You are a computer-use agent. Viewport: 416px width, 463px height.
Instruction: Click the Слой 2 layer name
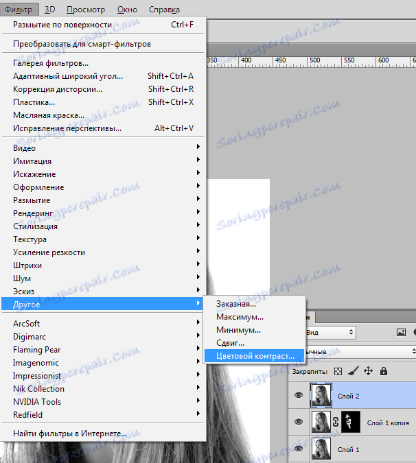(348, 396)
